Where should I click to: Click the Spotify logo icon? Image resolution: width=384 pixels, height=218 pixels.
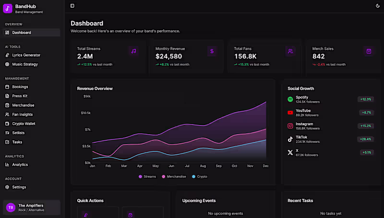290,99
